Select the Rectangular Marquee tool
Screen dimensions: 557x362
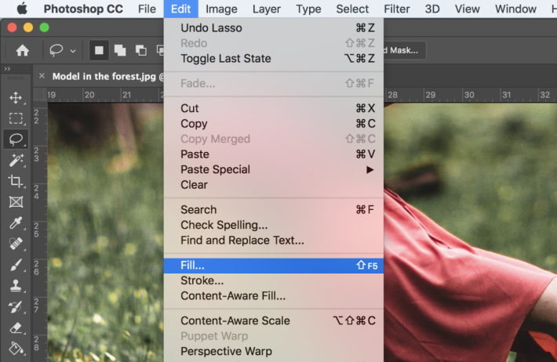[x=16, y=118]
